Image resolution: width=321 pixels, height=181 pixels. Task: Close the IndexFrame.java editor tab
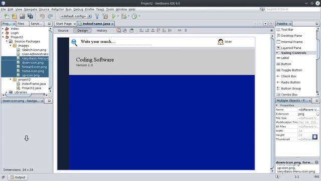pyautogui.click(x=112, y=24)
